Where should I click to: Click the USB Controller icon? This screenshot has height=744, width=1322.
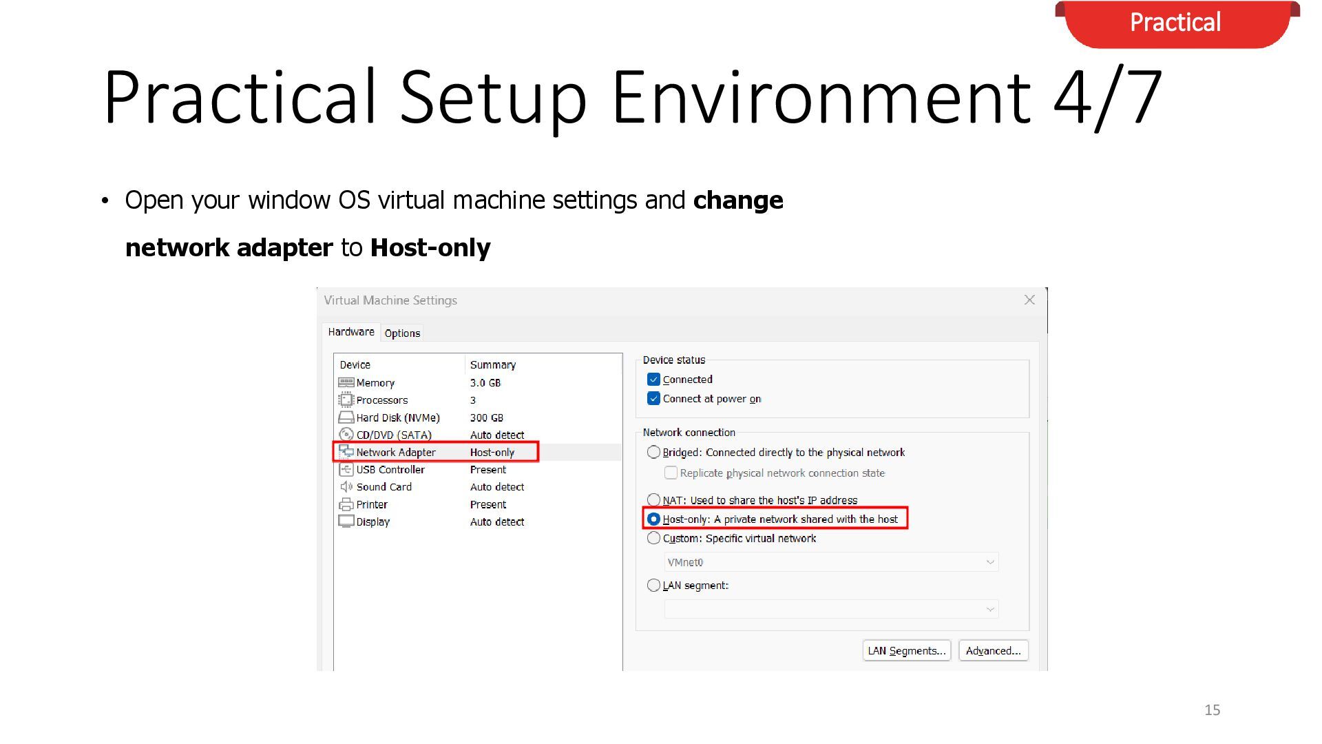point(346,470)
